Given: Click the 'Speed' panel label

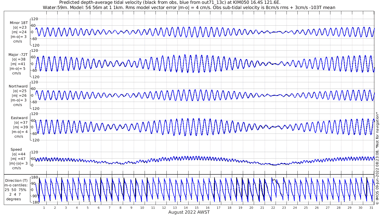Looking at the screenshot, I should (16, 150).
